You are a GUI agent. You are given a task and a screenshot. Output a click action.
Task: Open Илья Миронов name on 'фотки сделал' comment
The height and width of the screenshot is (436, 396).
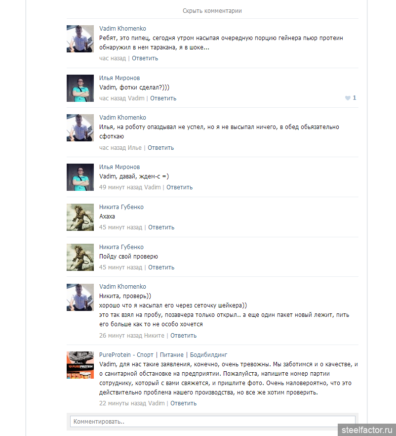click(119, 78)
